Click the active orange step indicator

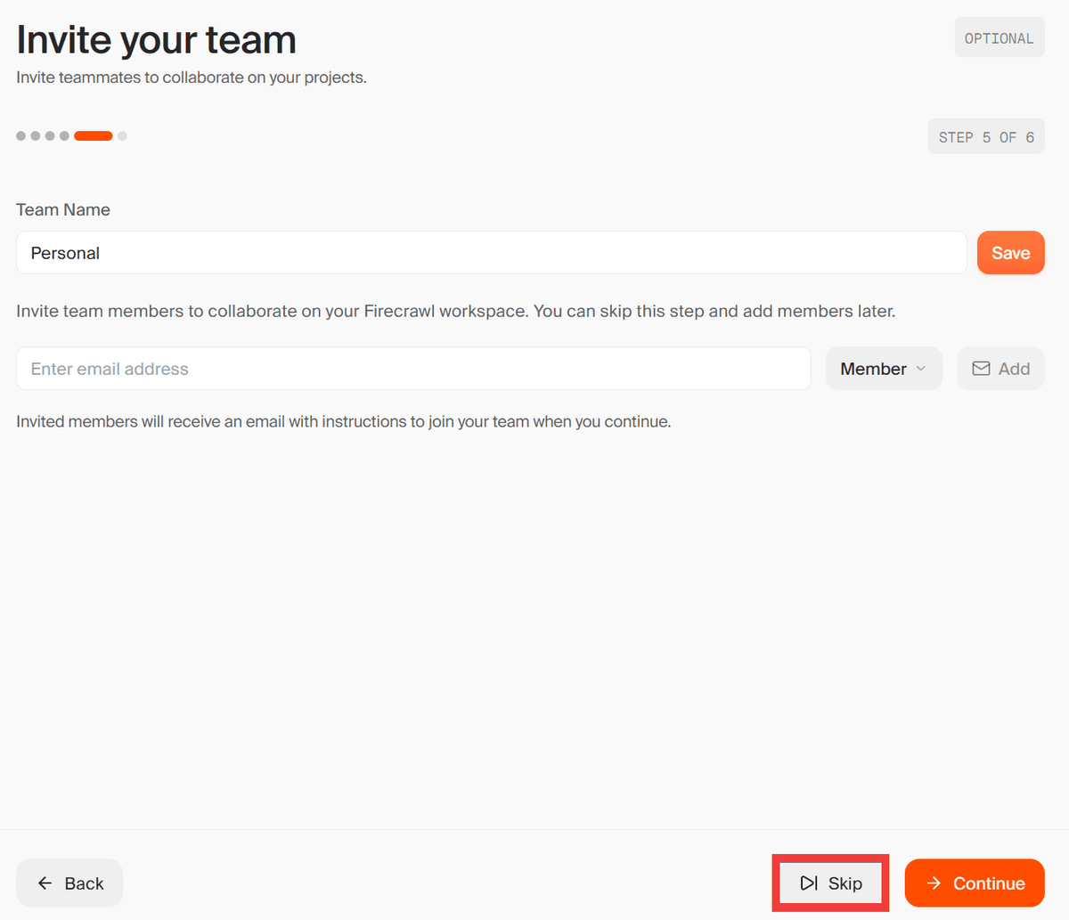tap(94, 136)
